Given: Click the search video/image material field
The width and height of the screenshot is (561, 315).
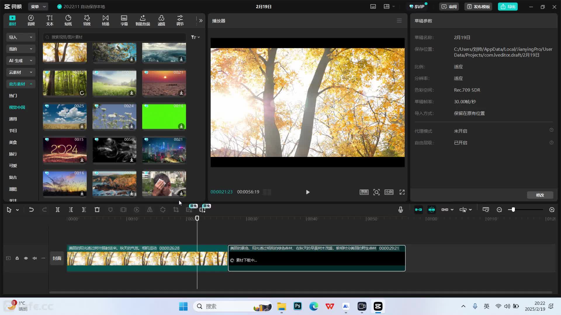Looking at the screenshot, I should pyautogui.click(x=115, y=37).
